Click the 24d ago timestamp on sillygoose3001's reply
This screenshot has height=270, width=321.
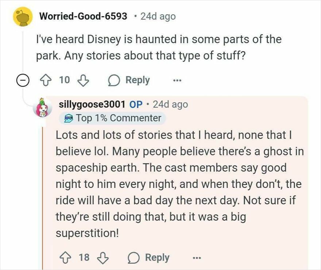(x=170, y=104)
